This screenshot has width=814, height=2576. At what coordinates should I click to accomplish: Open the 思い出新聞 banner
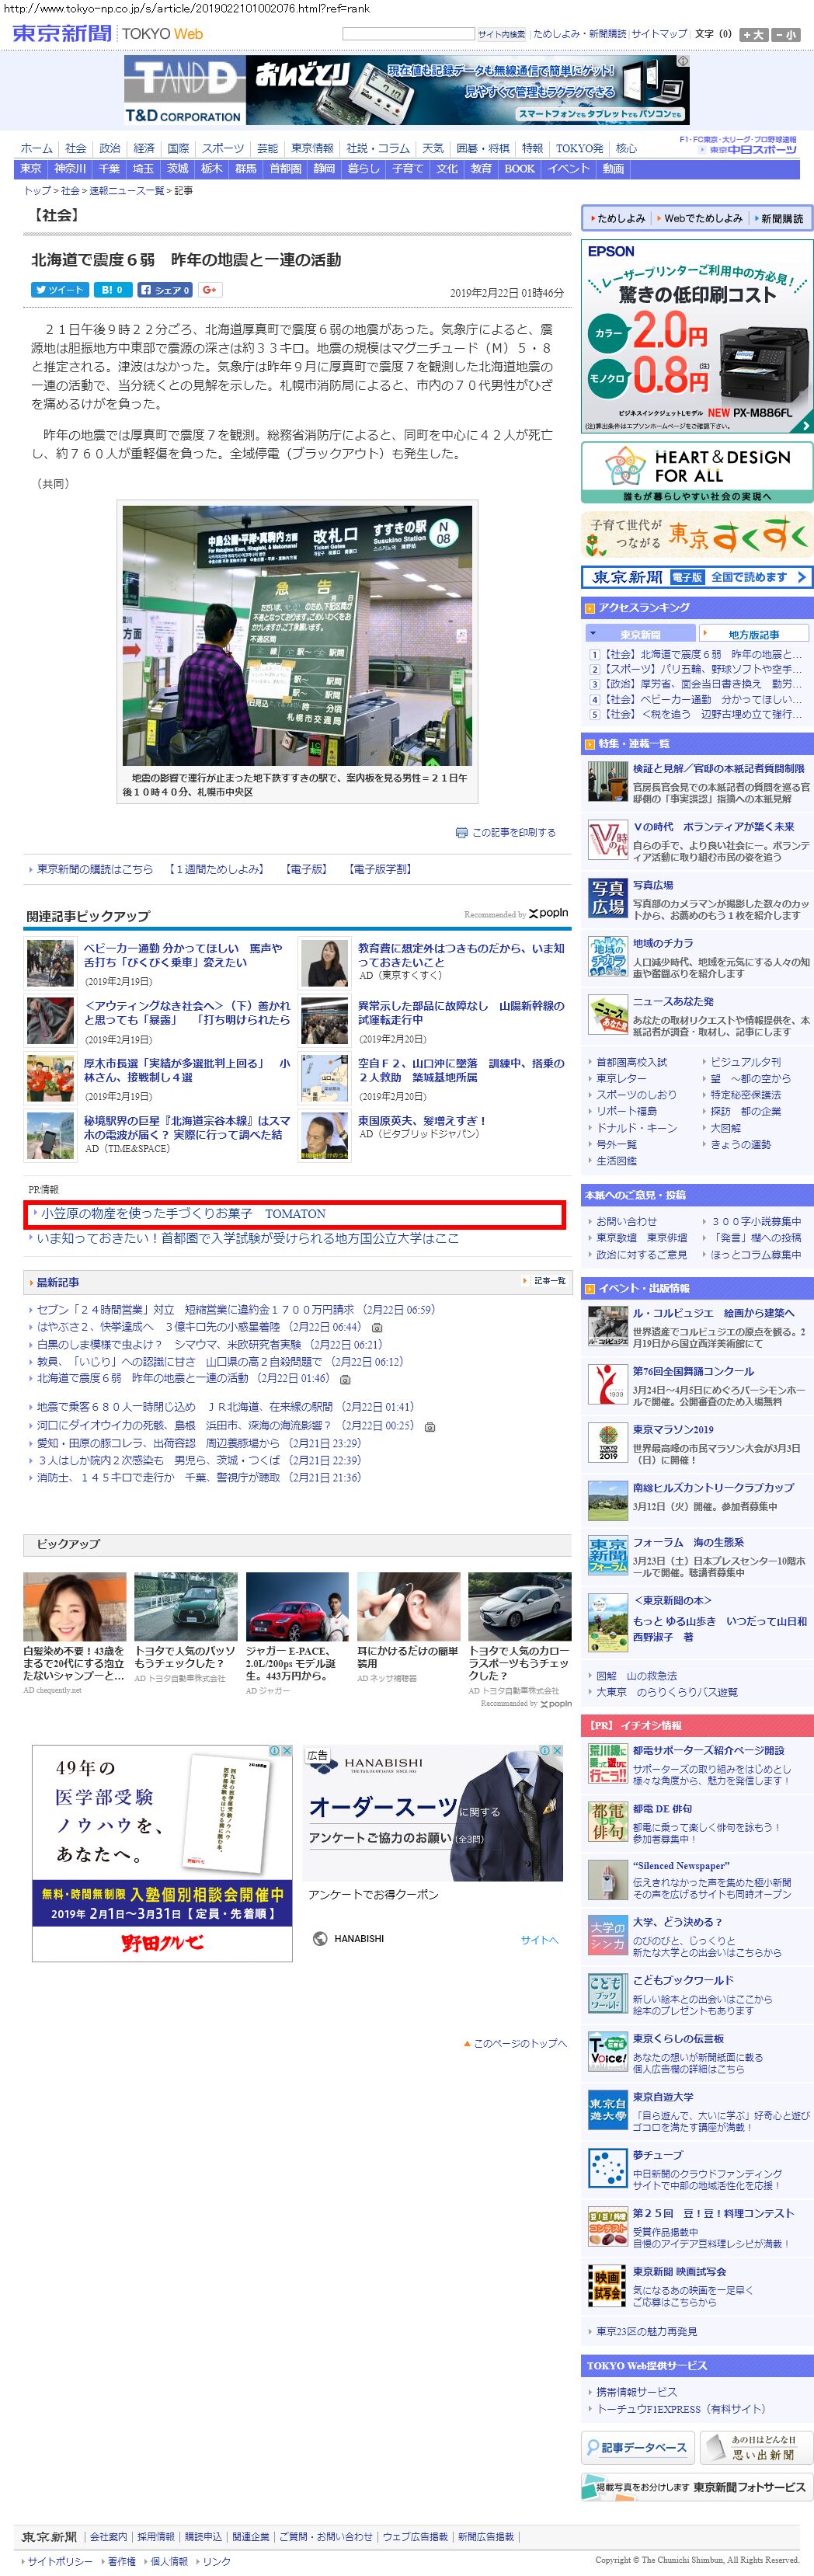click(x=756, y=2448)
